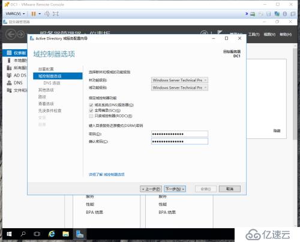The width and height of the screenshot is (300, 242).
Task: Click Server Manager forward arrow
Action: [x=21, y=34]
